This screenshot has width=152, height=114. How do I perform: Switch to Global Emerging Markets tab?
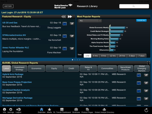pyautogui.click(x=142, y=69)
